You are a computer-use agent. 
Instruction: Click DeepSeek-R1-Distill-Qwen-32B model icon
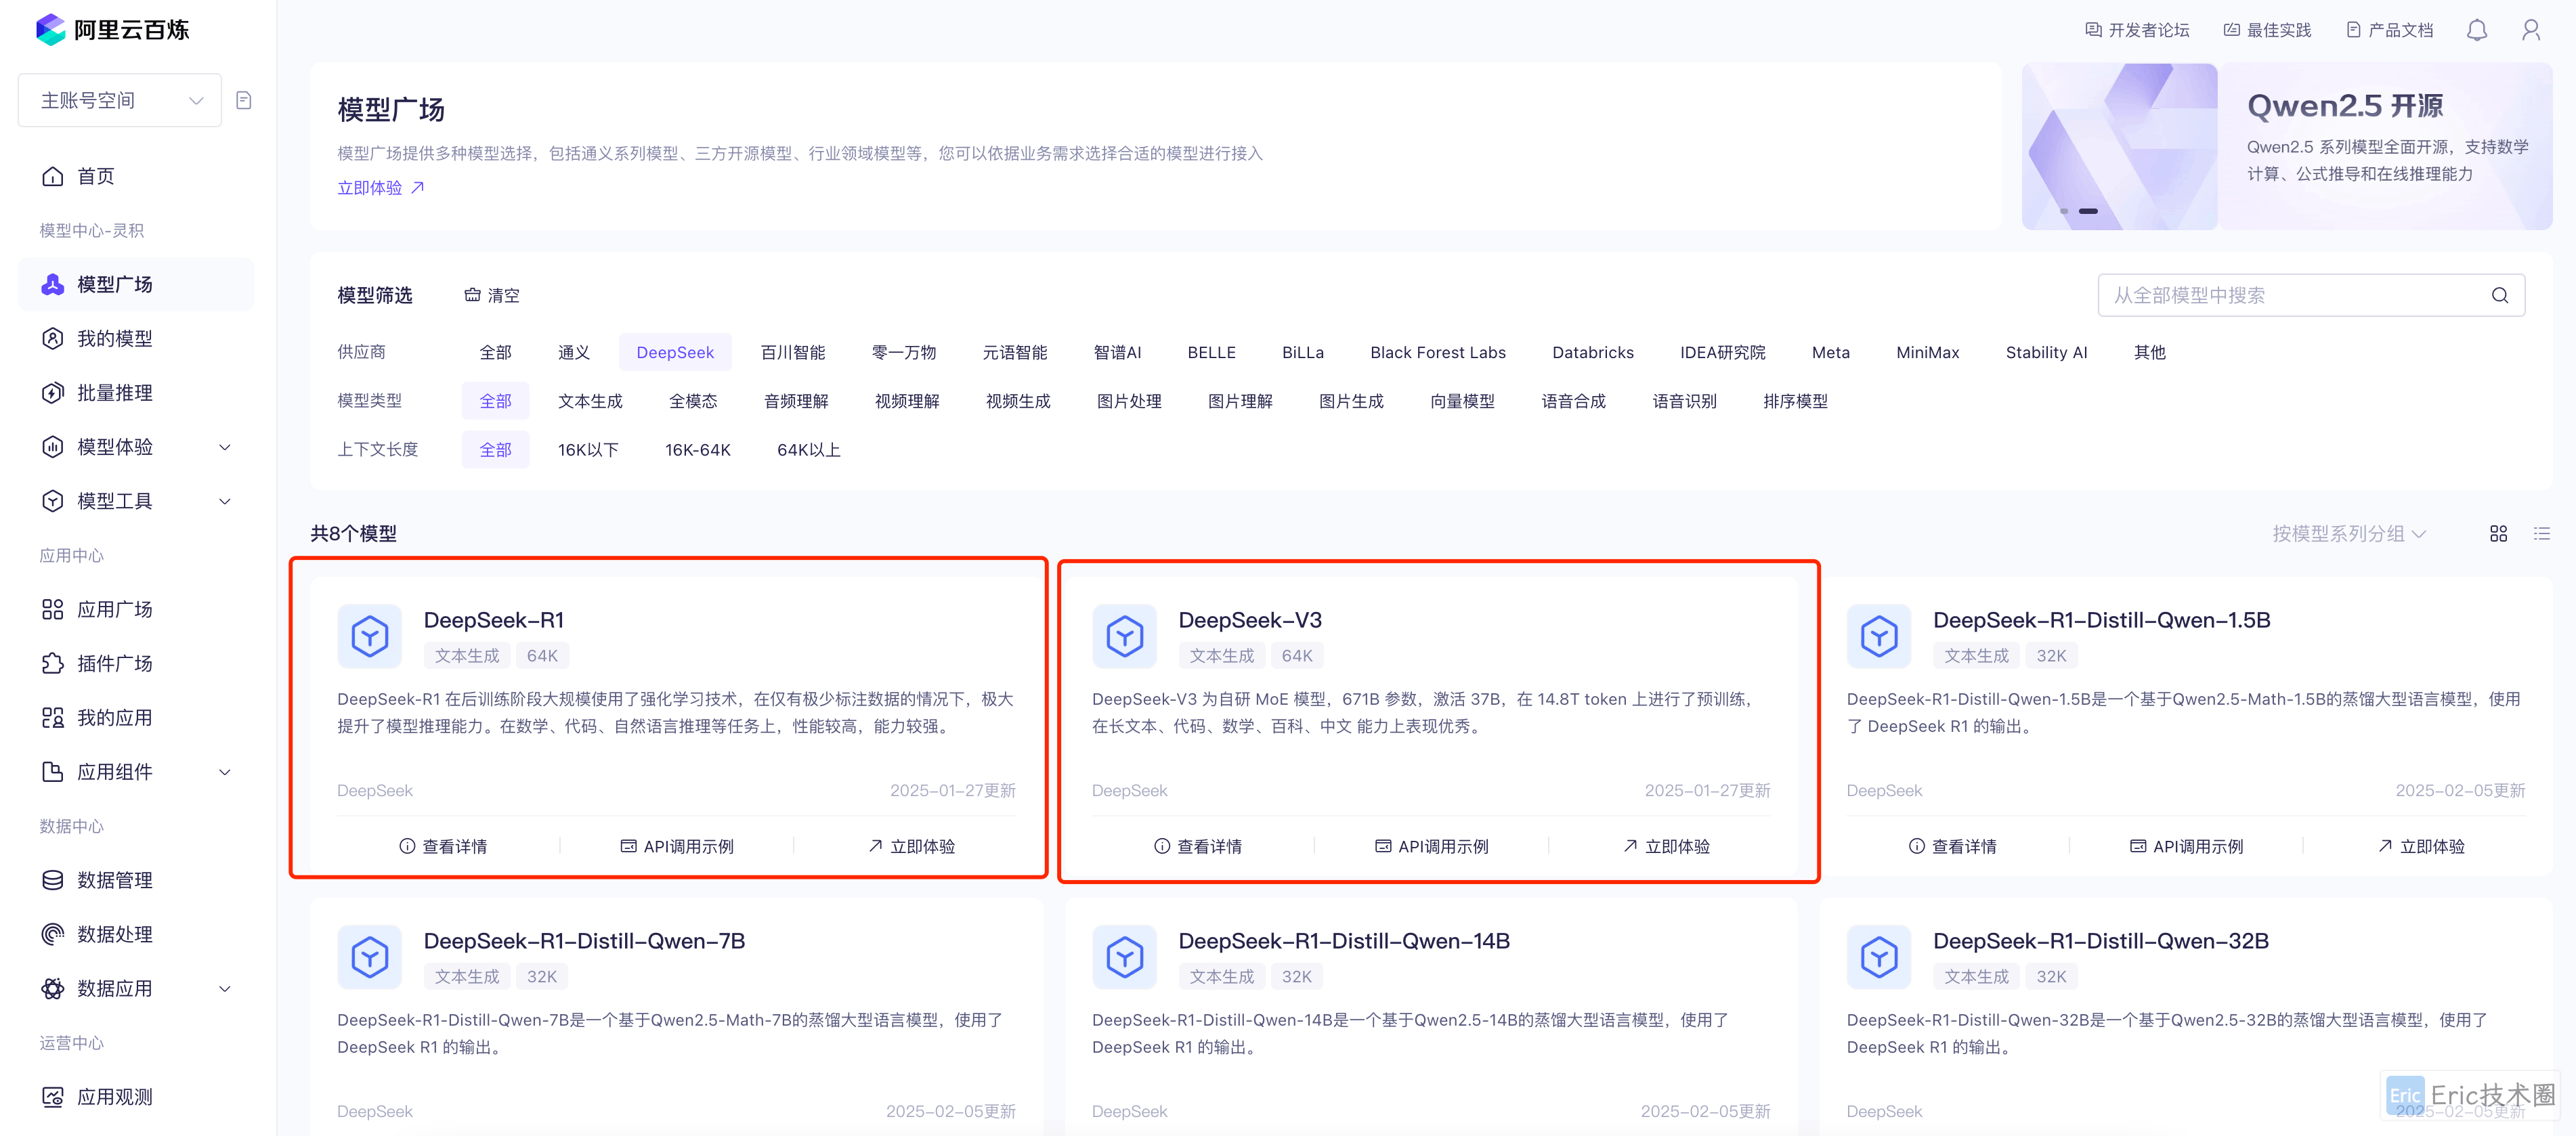pos(1878,957)
